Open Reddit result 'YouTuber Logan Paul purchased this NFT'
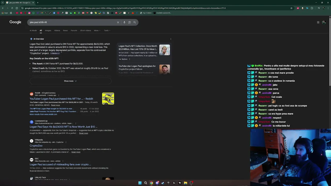331x186 pixels. [61, 99]
